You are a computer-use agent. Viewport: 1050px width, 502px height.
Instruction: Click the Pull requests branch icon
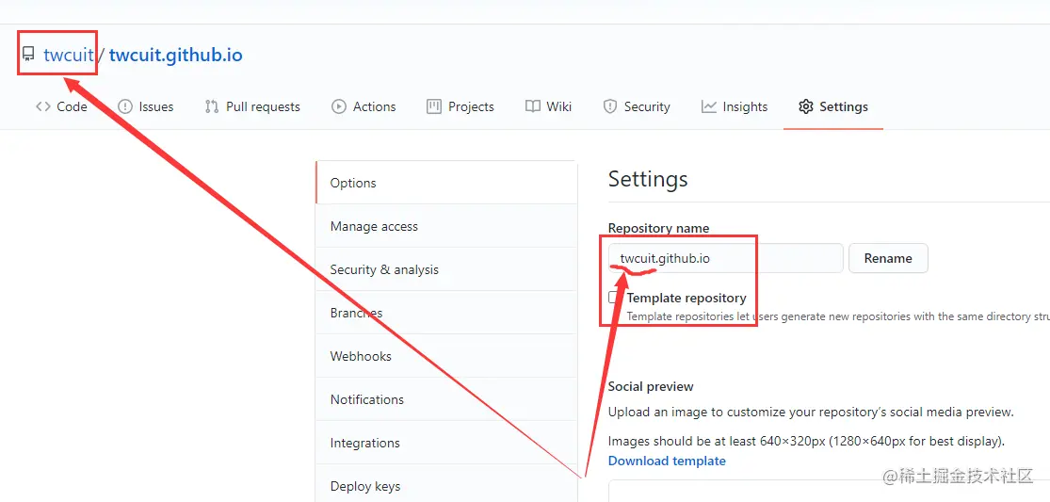tap(212, 106)
